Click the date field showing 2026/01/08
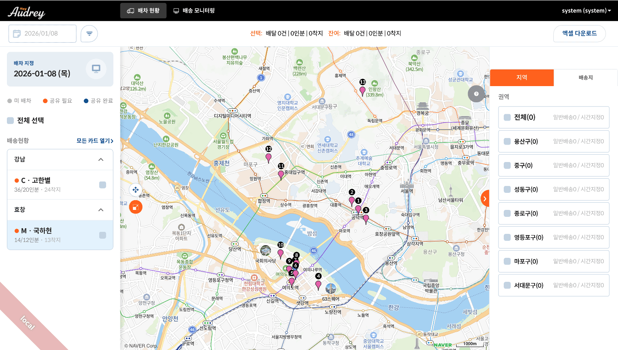This screenshot has height=350, width=618. pos(42,34)
